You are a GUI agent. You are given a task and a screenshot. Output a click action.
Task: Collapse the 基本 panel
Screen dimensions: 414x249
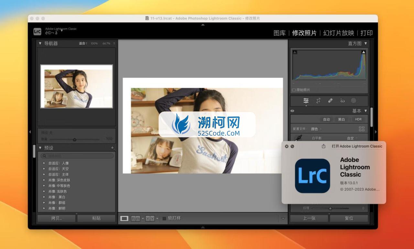366,111
